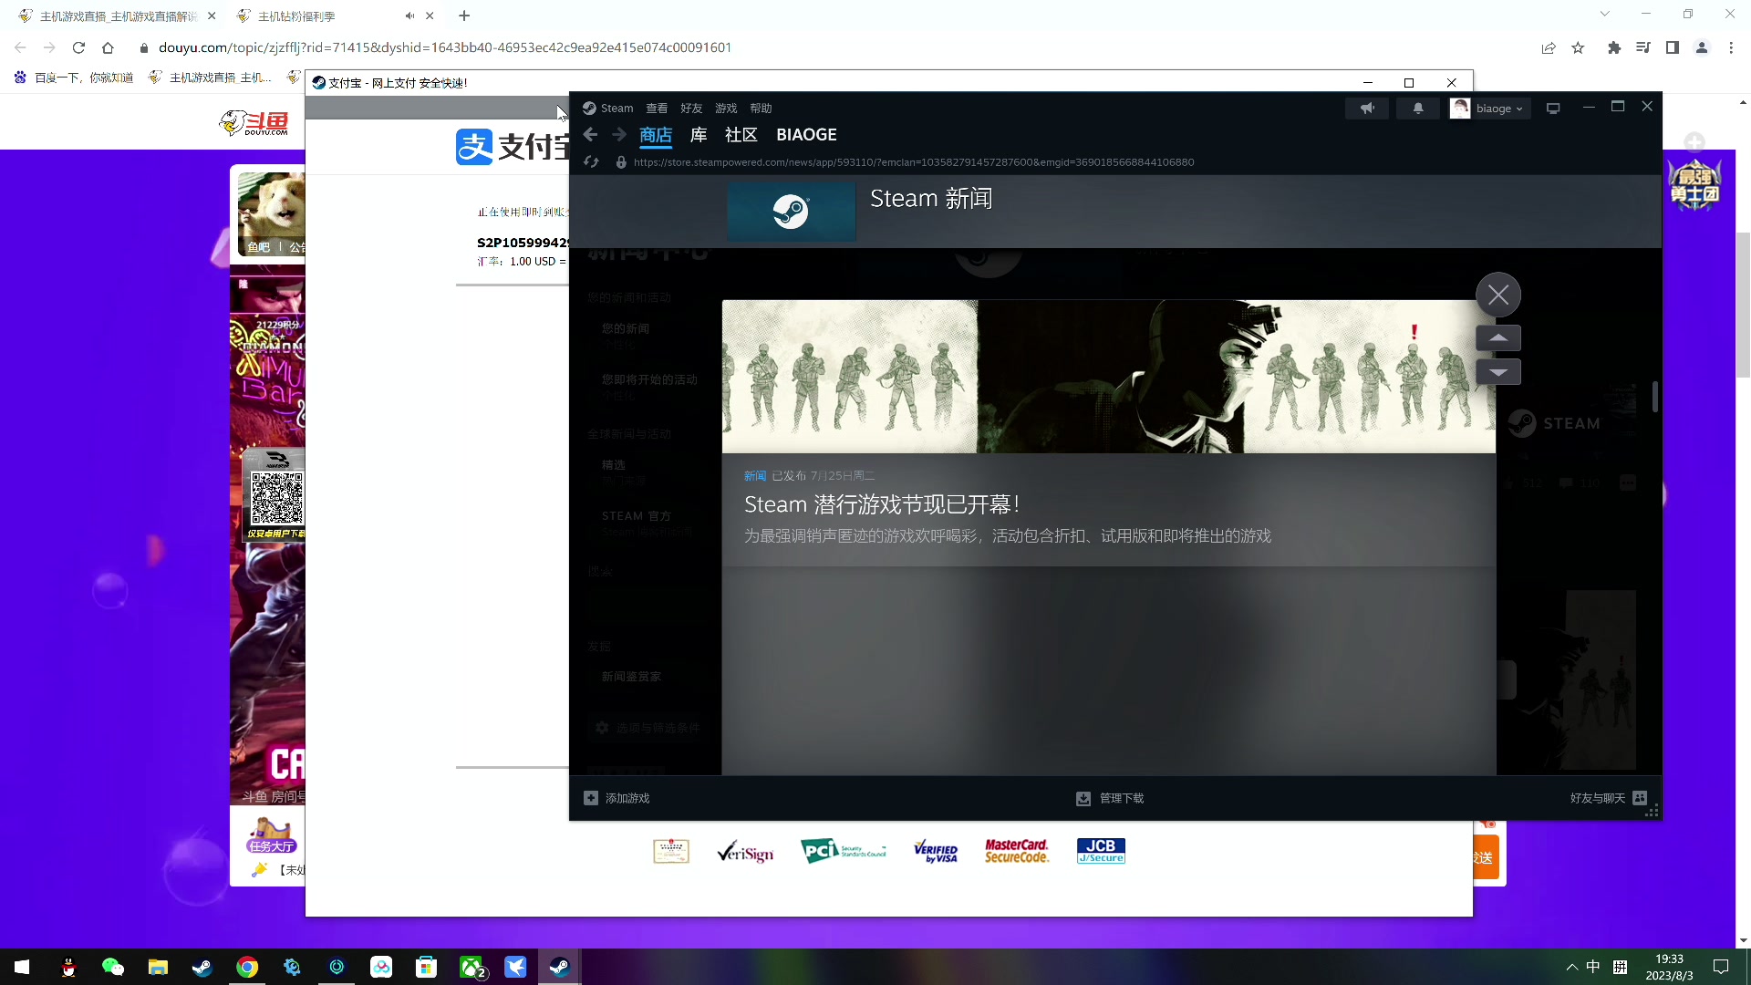Open the 好友 friends menu
1751x985 pixels.
coord(691,109)
